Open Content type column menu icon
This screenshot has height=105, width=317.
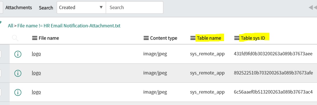[146, 38]
